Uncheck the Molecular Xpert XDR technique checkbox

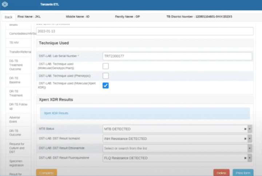pos(106,85)
